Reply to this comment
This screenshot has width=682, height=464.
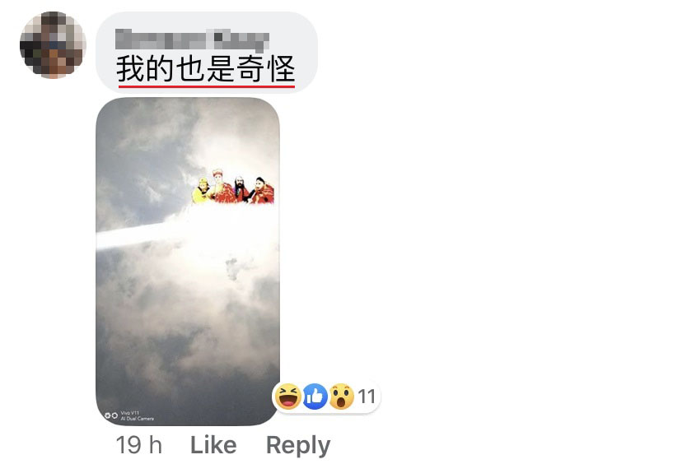pos(298,446)
